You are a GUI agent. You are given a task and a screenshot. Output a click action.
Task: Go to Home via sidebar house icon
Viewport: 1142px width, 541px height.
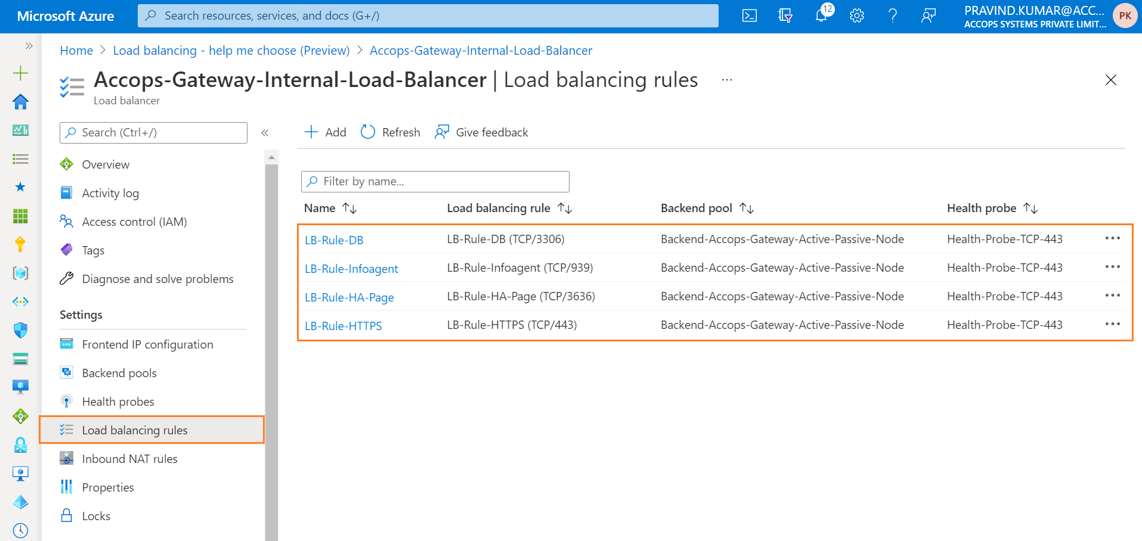pyautogui.click(x=21, y=102)
